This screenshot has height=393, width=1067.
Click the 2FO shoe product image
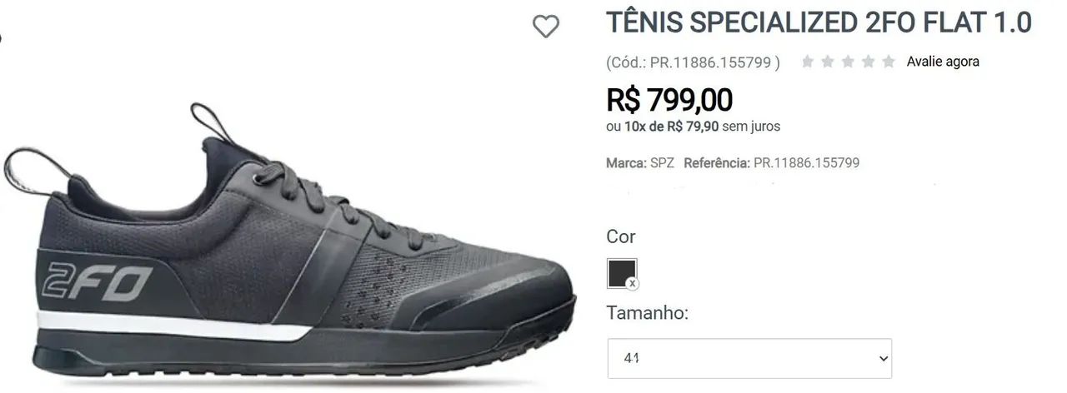292,250
